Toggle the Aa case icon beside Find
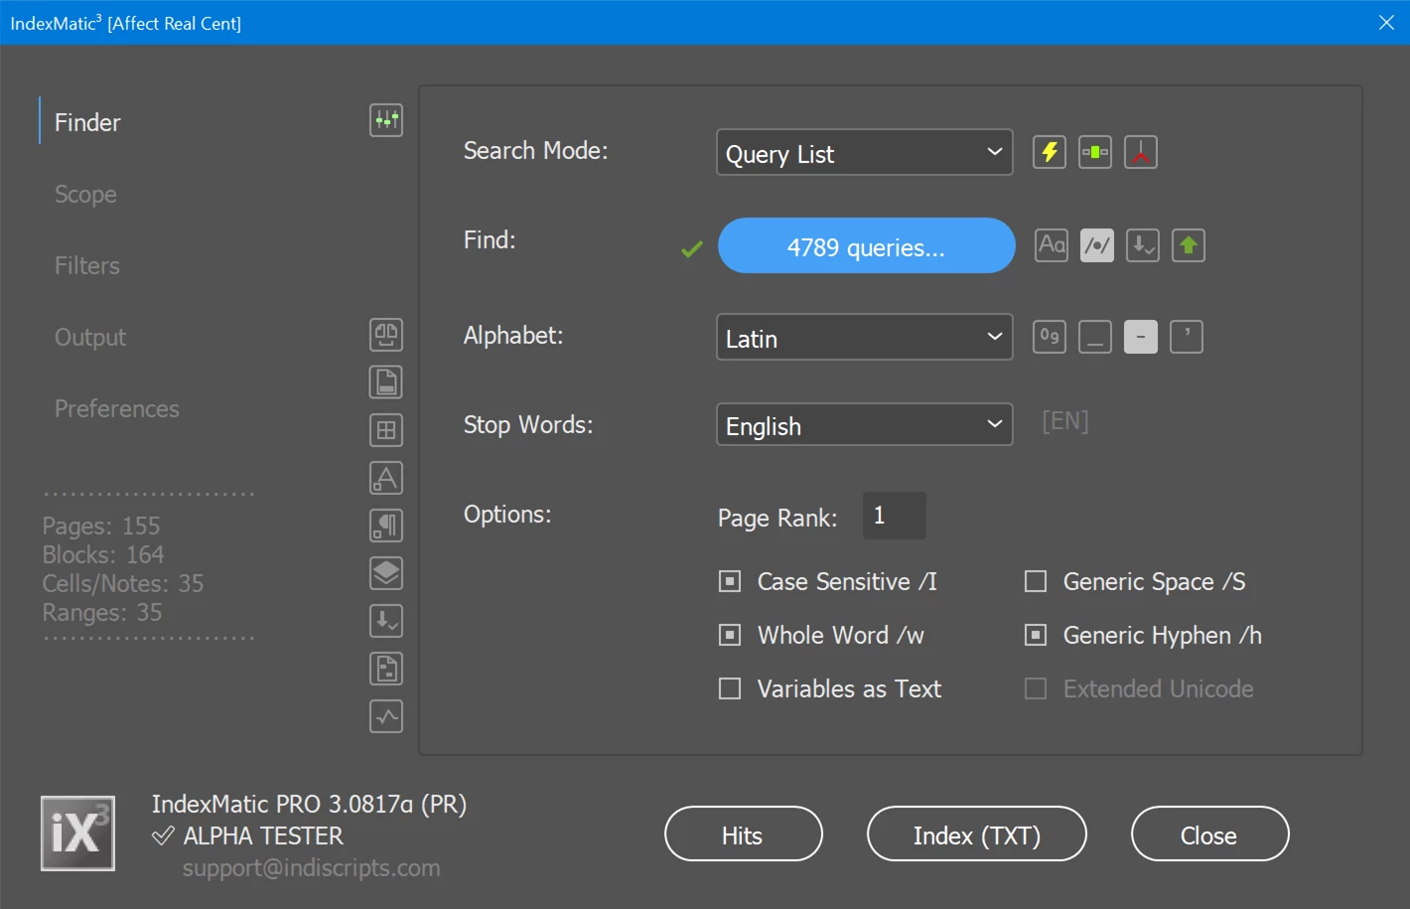This screenshot has height=909, width=1410. point(1052,245)
